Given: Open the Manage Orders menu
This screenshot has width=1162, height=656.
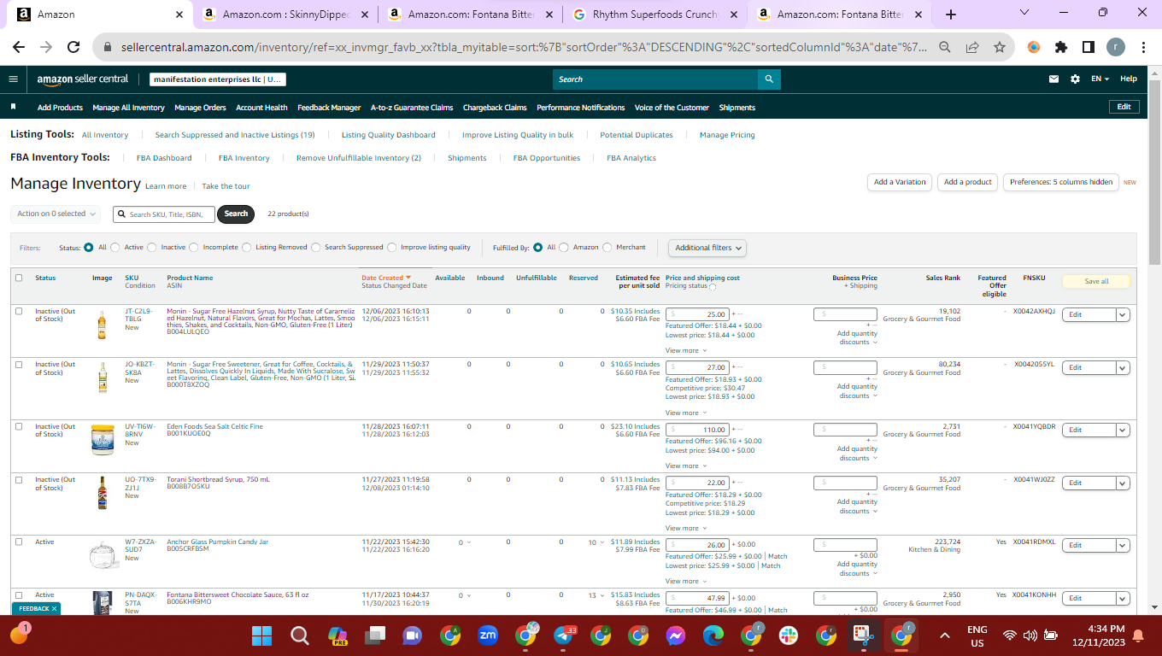Looking at the screenshot, I should [x=200, y=108].
